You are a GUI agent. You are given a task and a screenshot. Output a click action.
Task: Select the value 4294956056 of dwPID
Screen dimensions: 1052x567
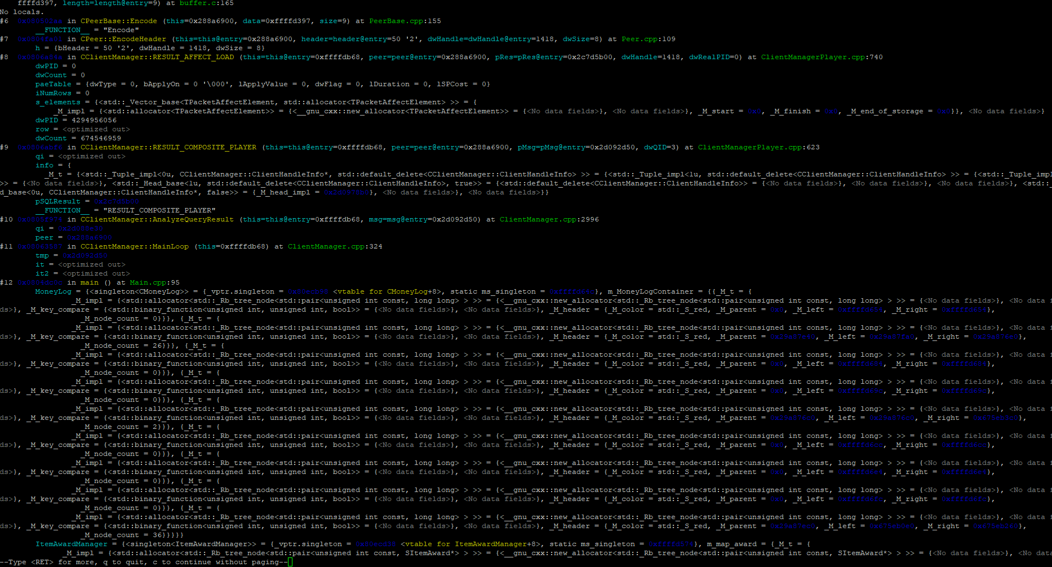94,120
